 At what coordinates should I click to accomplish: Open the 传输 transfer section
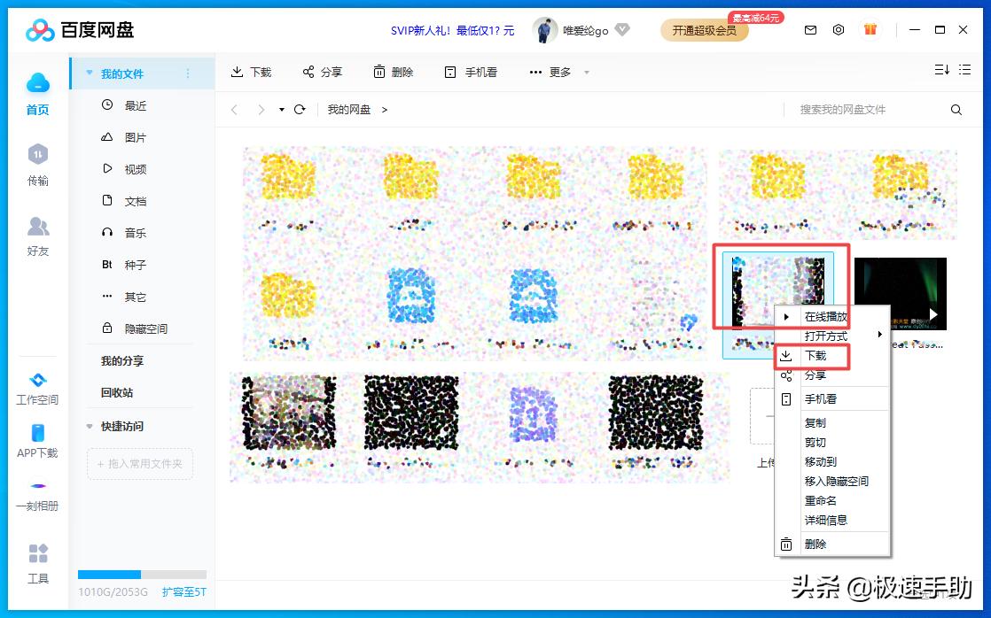37,165
